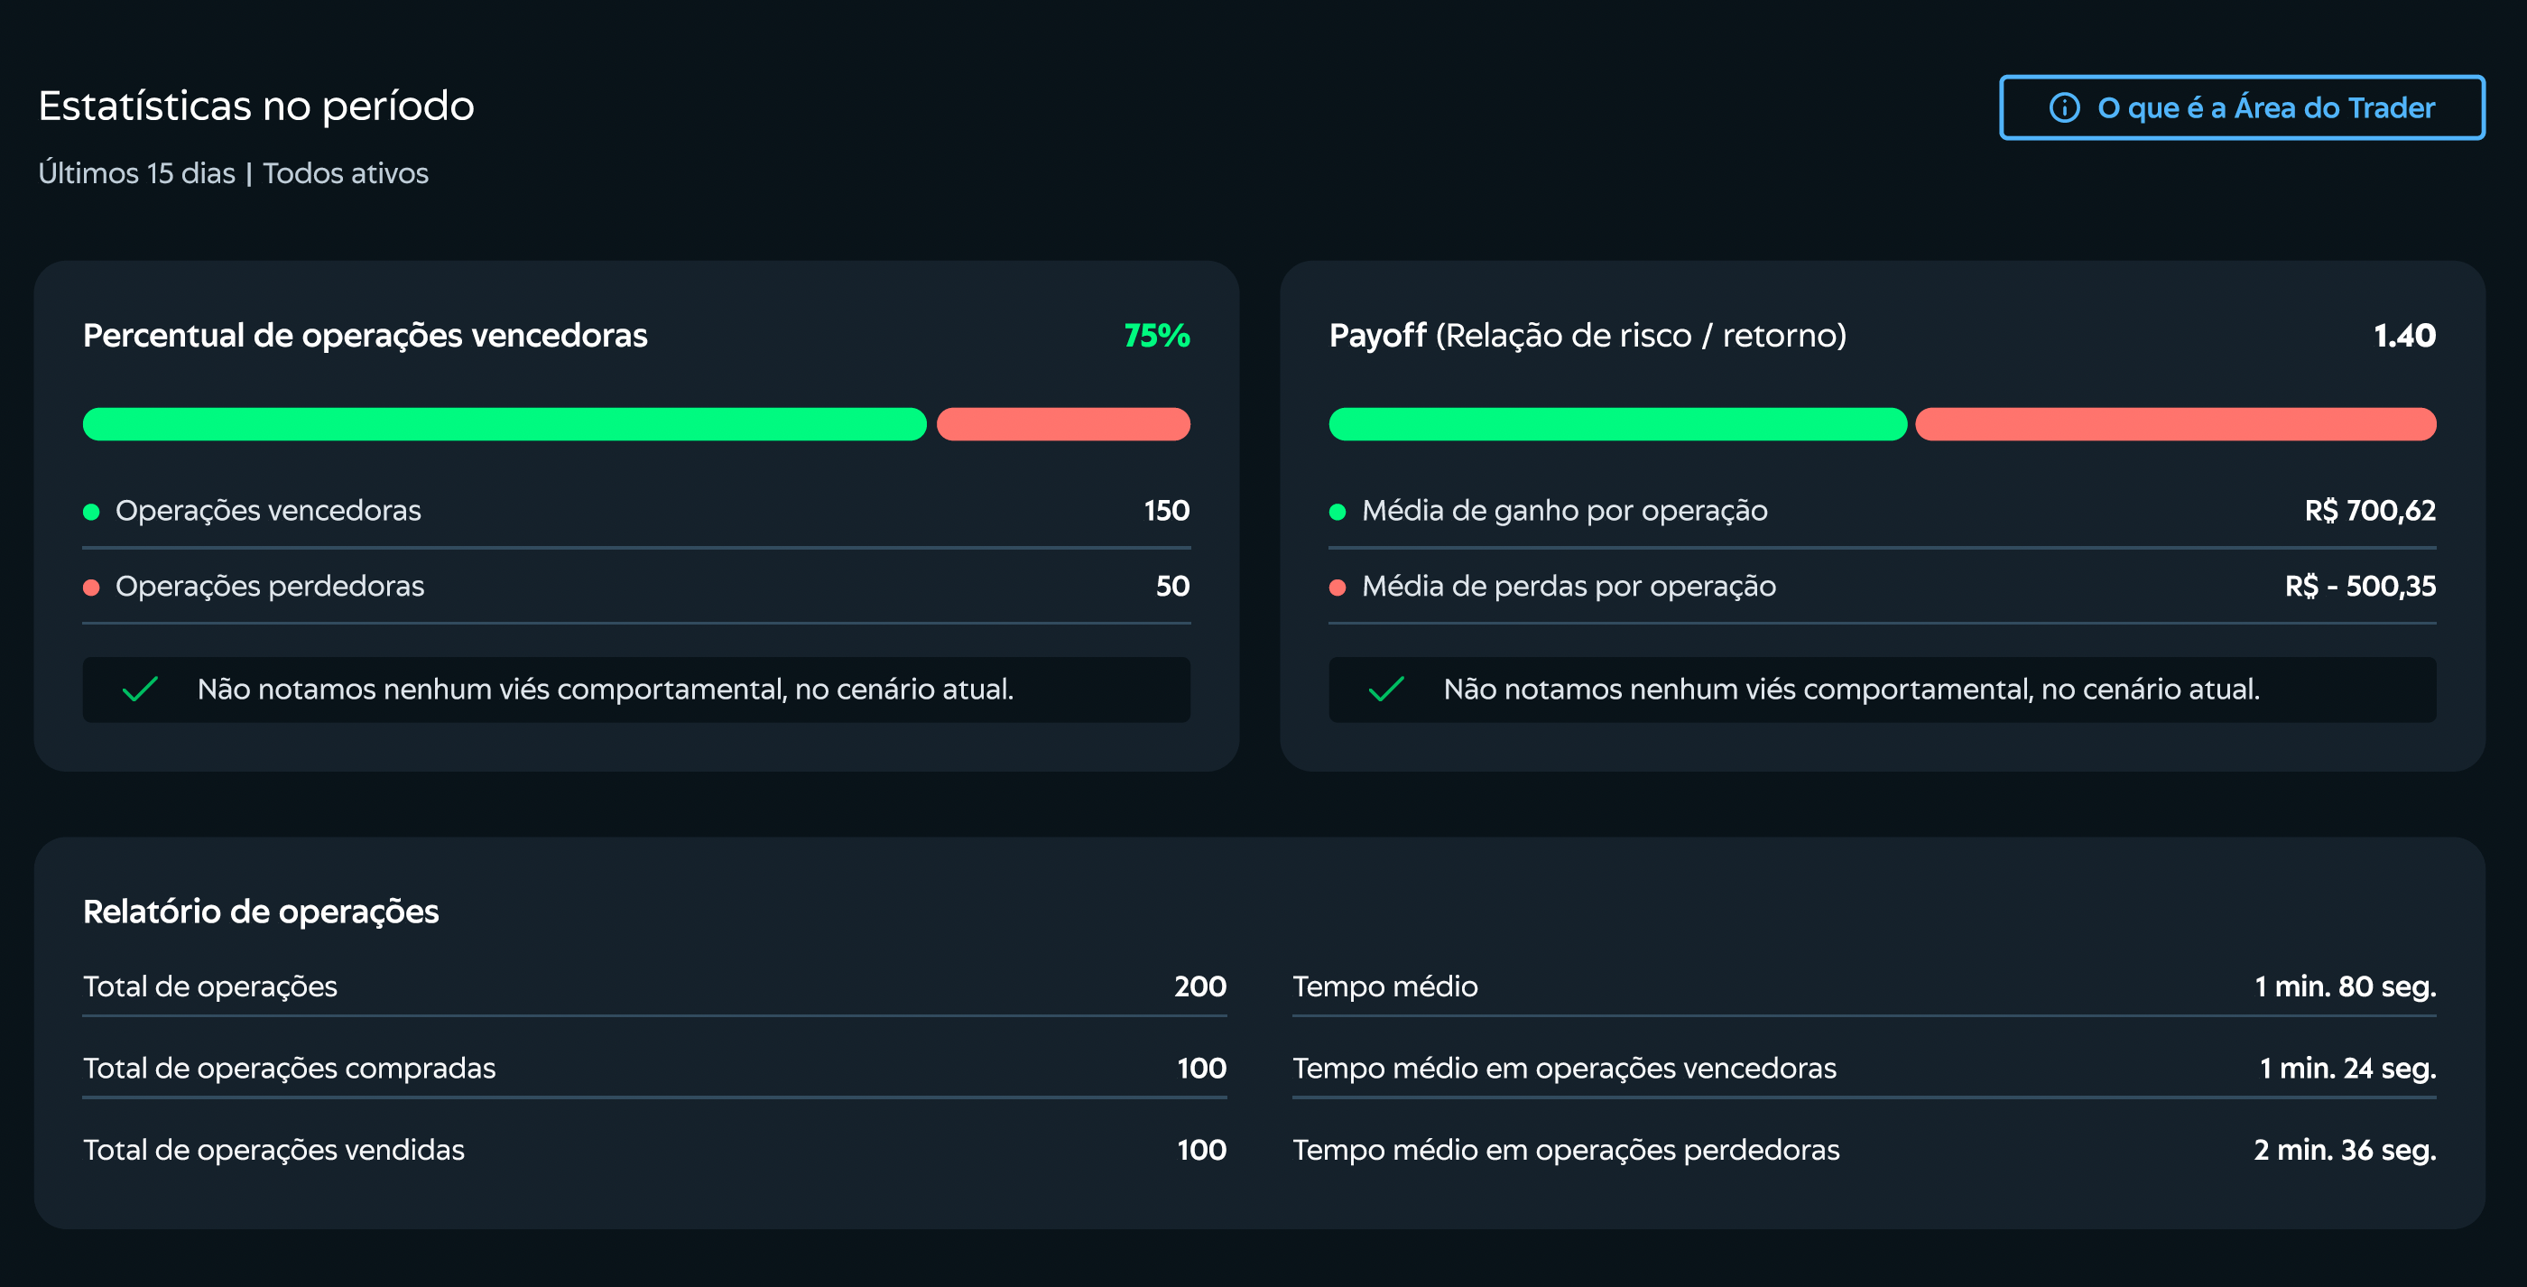
Task: Select the Total de operações row
Action: coord(654,986)
